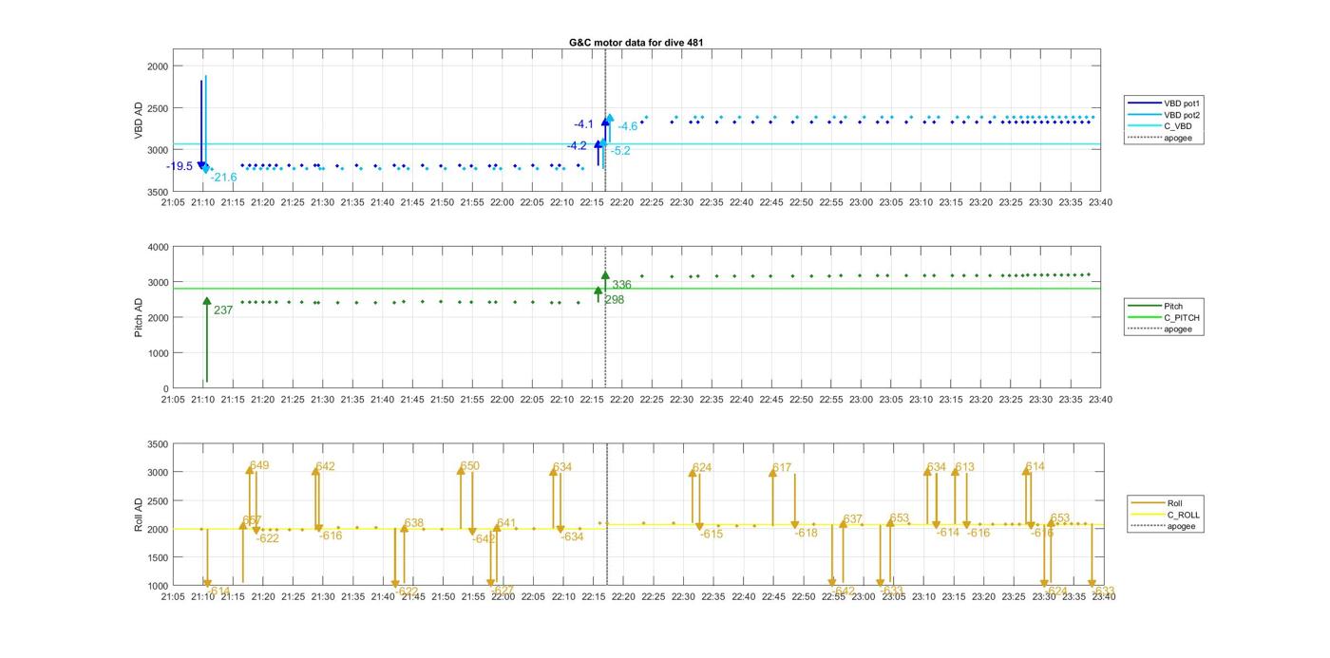
Task: Click the '1500' tick on Roll axis
Action: pyautogui.click(x=158, y=557)
